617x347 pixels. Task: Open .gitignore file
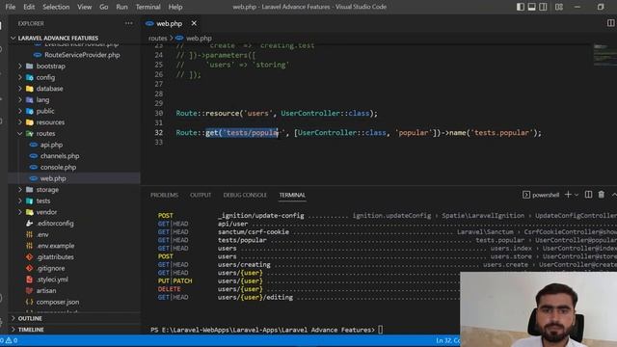[50, 268]
